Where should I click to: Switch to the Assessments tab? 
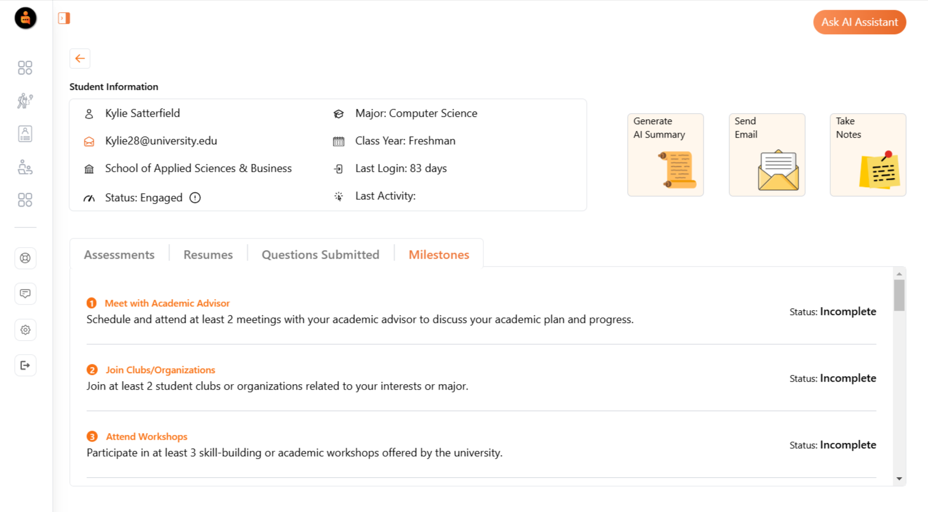click(x=119, y=254)
